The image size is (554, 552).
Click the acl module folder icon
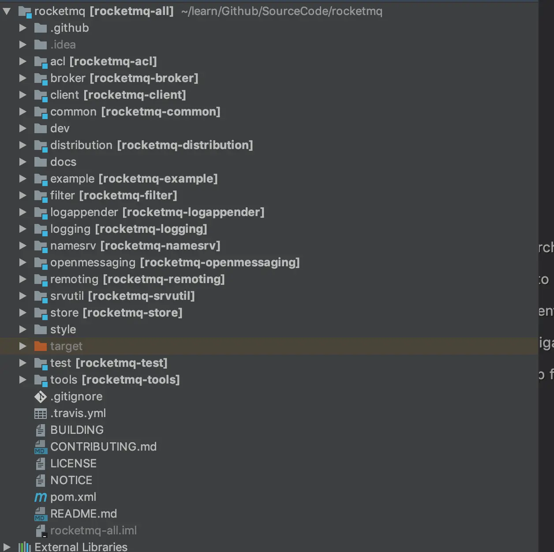(41, 62)
